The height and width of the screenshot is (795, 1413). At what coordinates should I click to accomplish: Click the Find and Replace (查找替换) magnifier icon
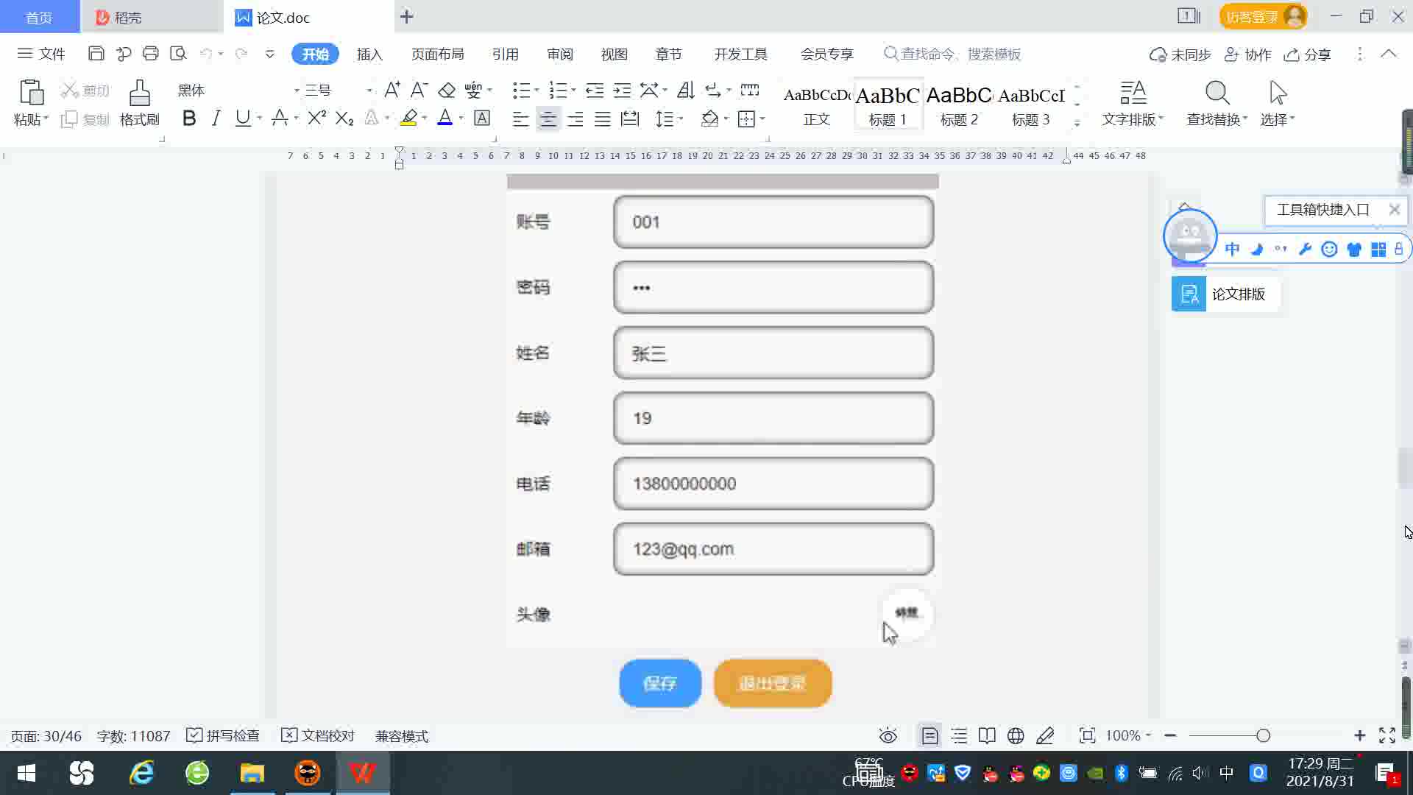point(1217,93)
